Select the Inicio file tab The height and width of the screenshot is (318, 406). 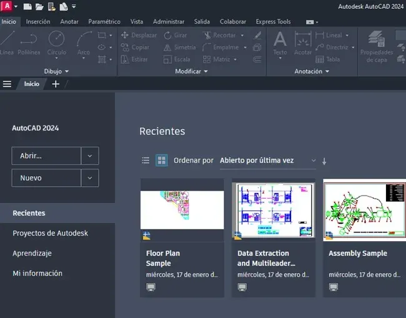[x=32, y=84]
